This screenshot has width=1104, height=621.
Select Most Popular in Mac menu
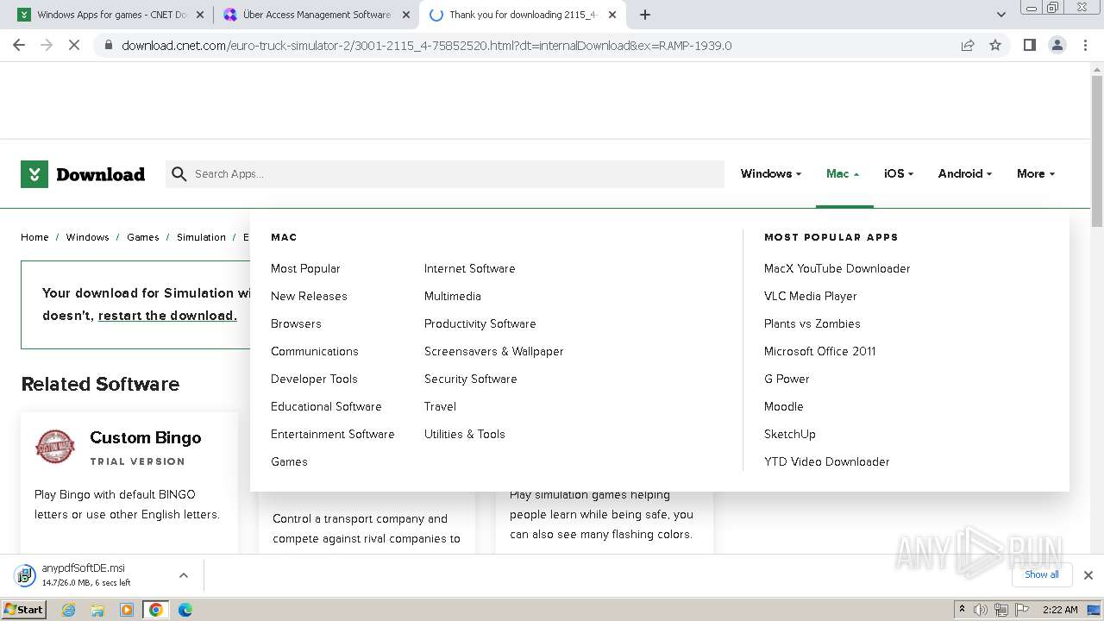coord(305,268)
